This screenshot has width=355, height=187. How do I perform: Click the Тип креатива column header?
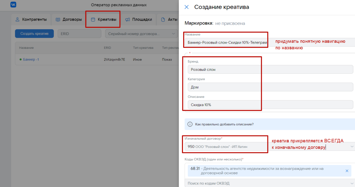coord(143,48)
